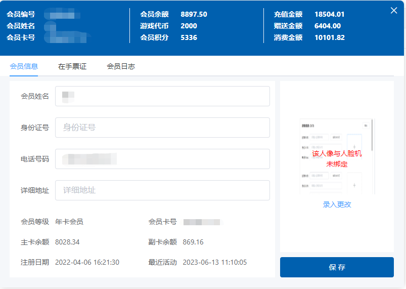Click the 会员积分 value 5336
Viewport: 406px width, 289px height.
click(x=189, y=37)
